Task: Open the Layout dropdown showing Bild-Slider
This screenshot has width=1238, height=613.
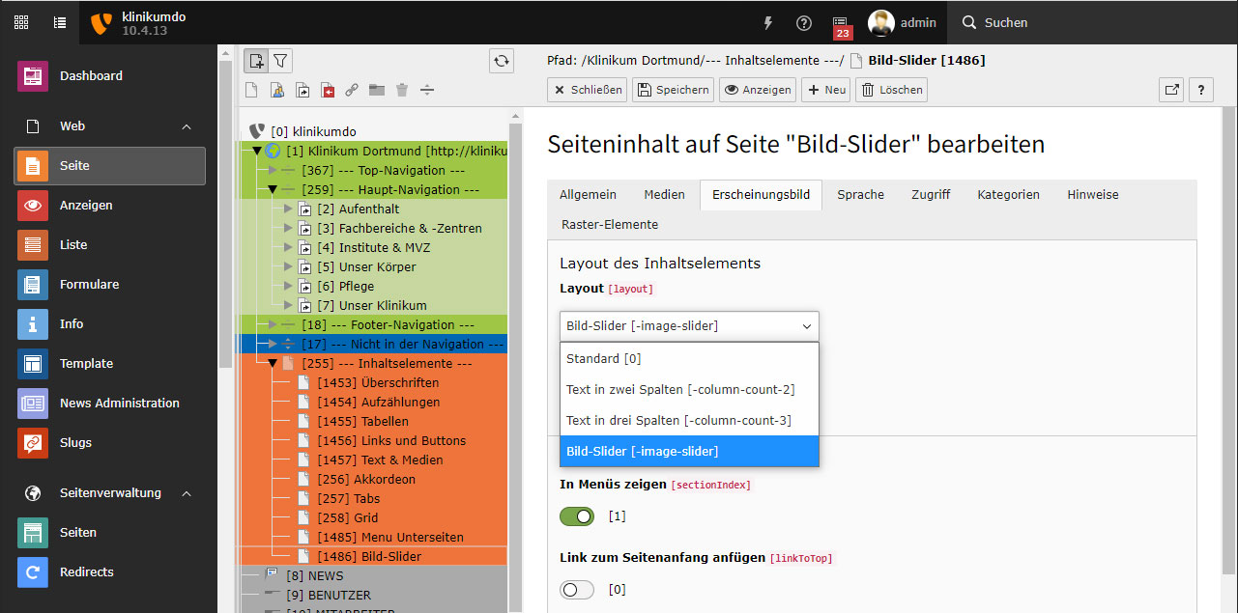Action: 689,326
